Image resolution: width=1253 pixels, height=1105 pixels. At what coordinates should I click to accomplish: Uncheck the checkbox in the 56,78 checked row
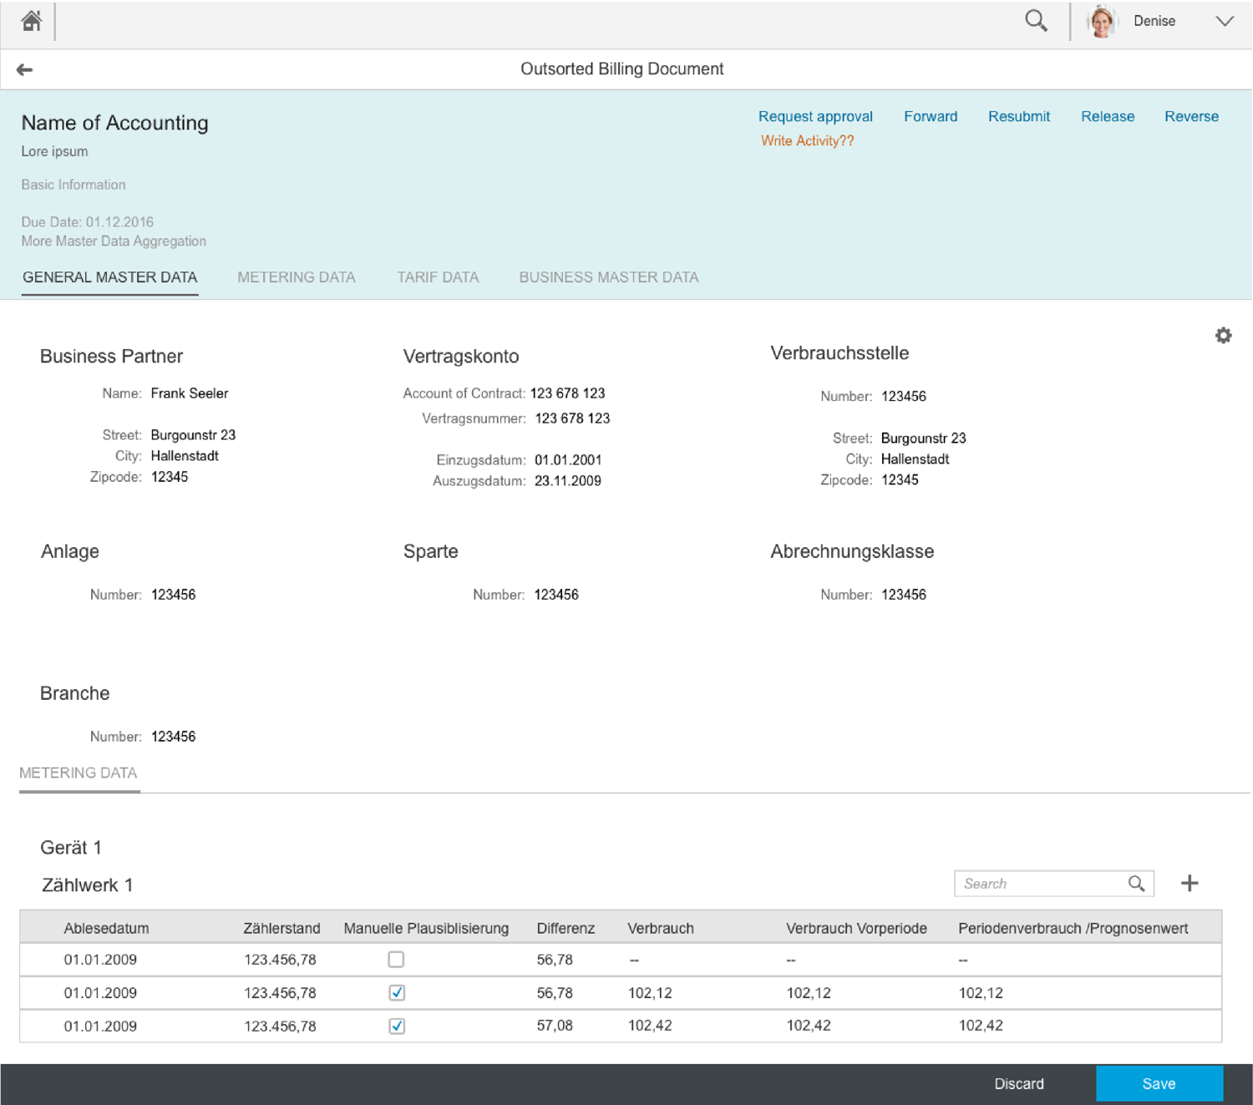point(397,993)
